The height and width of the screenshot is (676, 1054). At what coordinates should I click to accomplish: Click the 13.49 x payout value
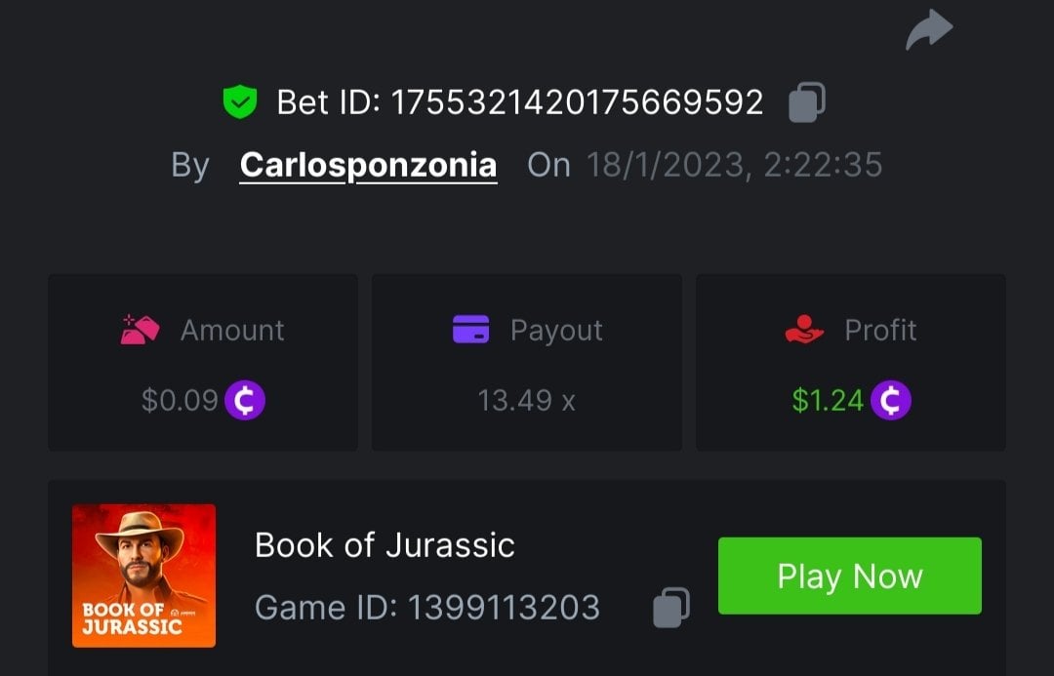click(526, 400)
